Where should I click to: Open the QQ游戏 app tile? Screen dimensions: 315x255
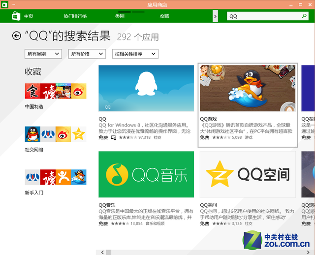pos(248,105)
